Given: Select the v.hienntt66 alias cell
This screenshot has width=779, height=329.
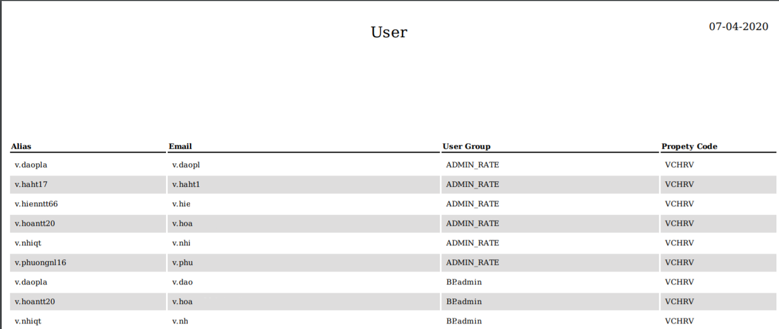Looking at the screenshot, I should click(x=36, y=204).
